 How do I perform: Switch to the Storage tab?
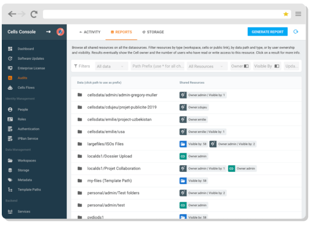153,32
